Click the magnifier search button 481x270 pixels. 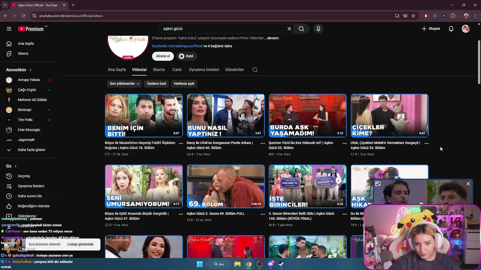pos(301,29)
